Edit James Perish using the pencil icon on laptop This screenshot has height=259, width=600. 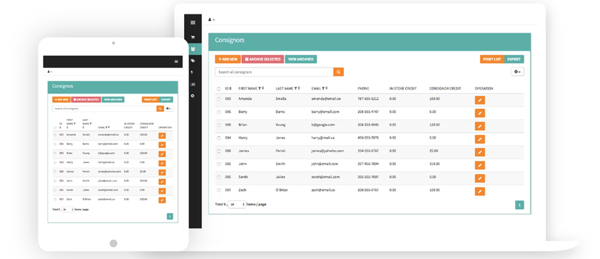tap(479, 152)
